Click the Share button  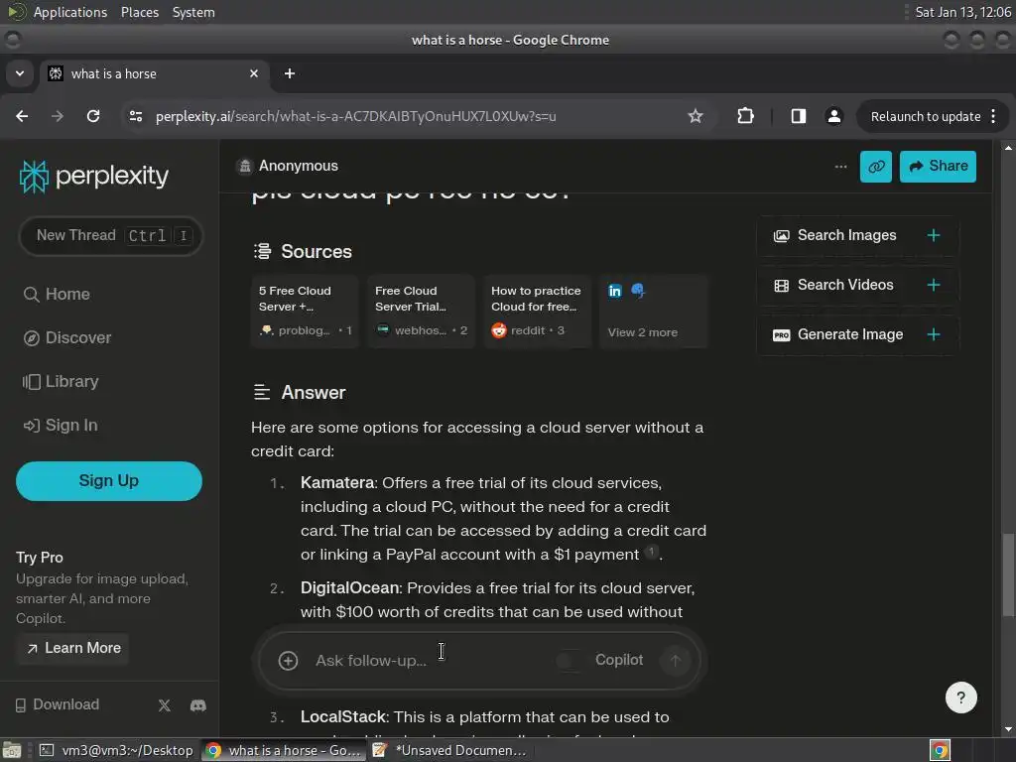pos(938,167)
